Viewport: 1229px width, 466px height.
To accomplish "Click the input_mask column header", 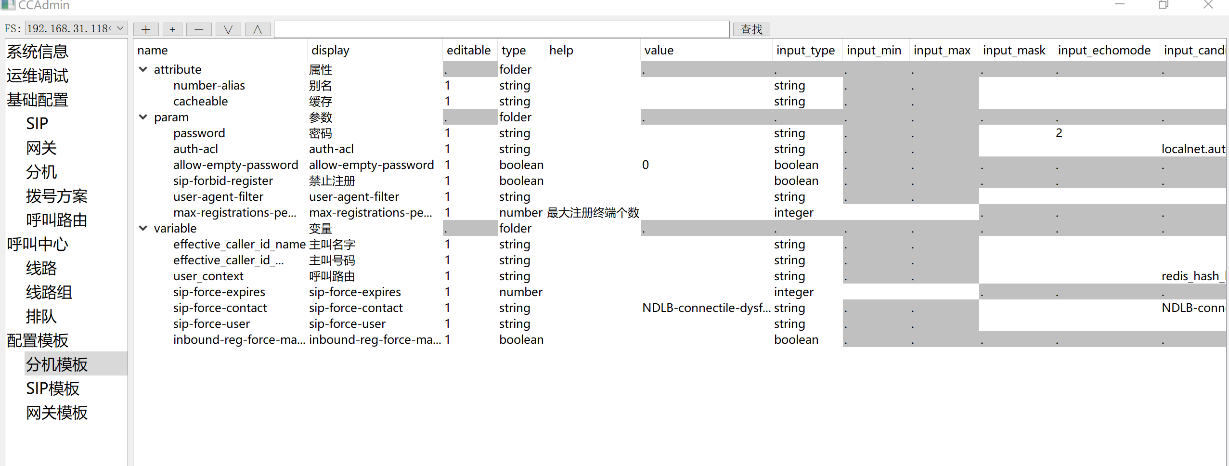I will (1016, 51).
